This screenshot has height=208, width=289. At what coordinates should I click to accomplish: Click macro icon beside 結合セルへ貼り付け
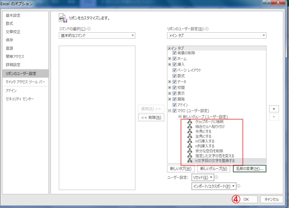[x=190, y=126]
